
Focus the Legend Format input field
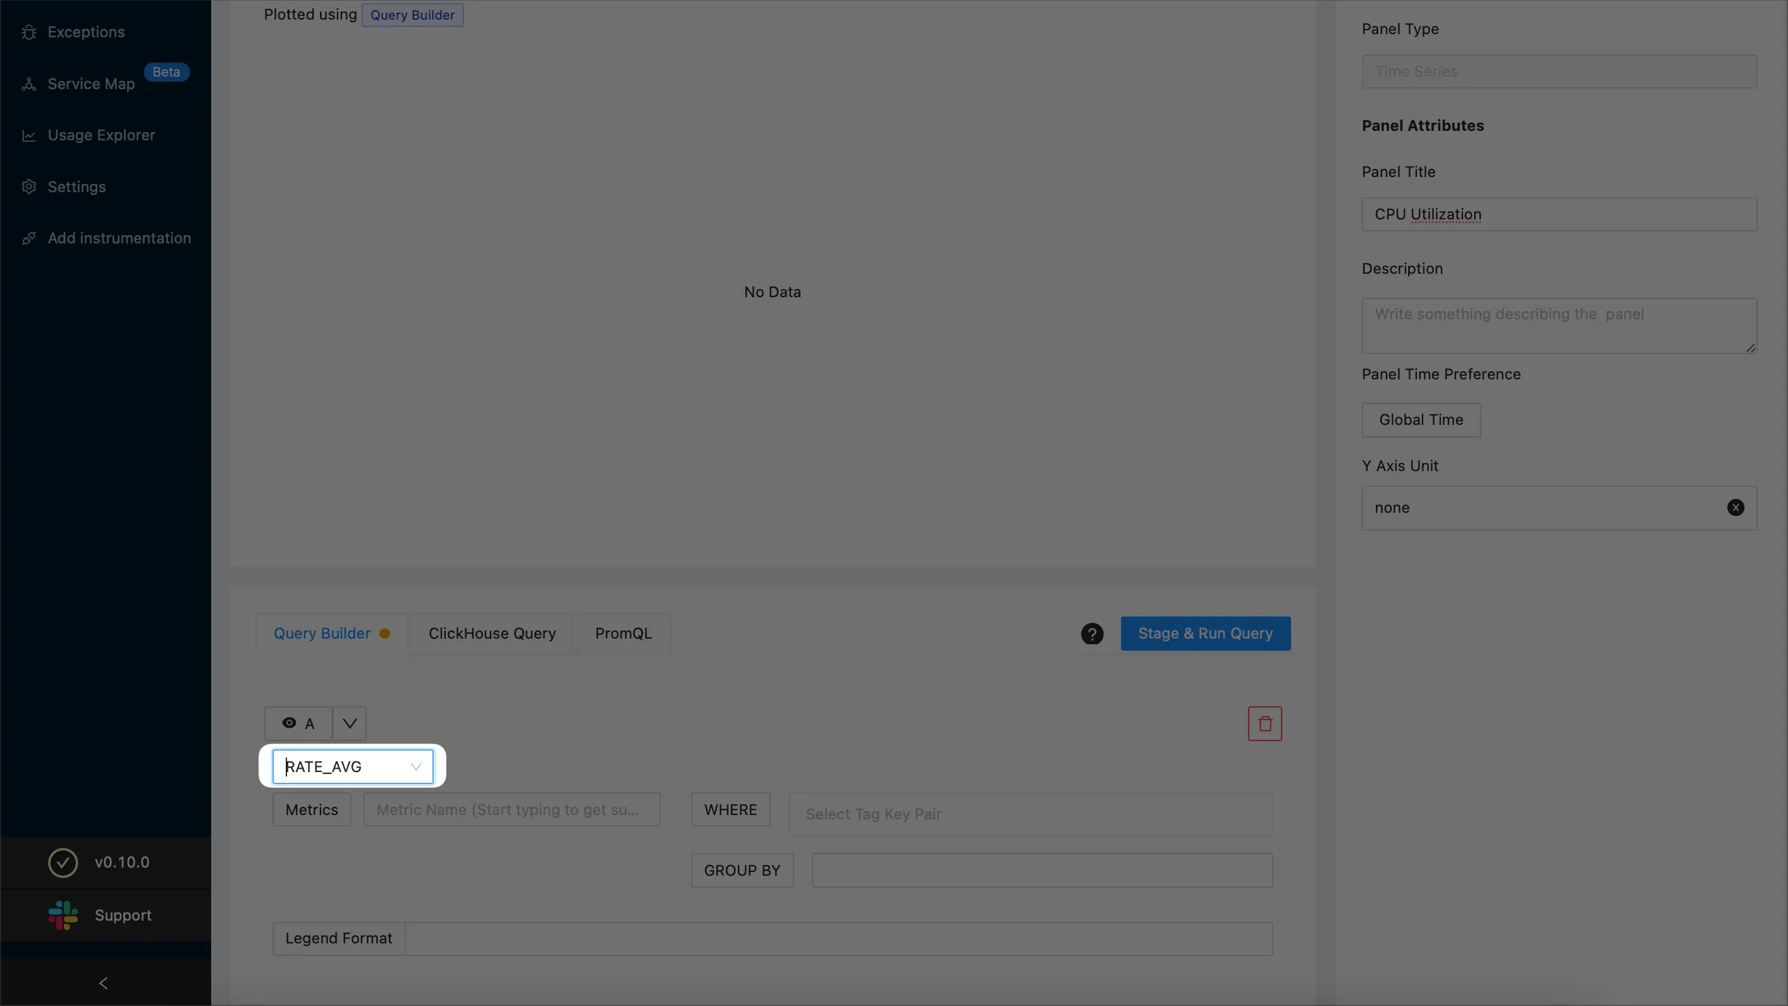(838, 938)
